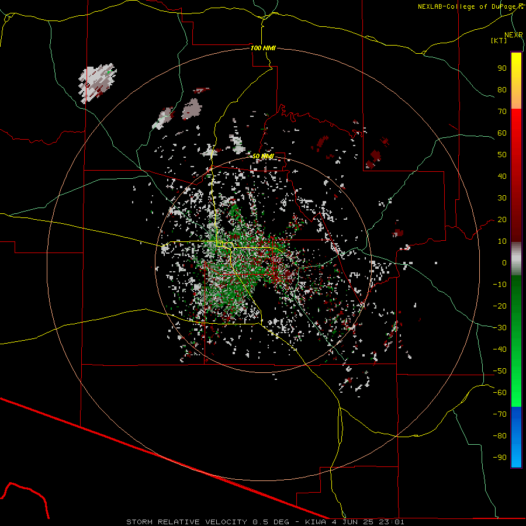Click the -80 value on the scale
Screen dimensions: 526x526
500,436
